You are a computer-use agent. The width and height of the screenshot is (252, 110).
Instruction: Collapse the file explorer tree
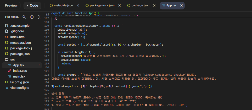tap(39, 17)
